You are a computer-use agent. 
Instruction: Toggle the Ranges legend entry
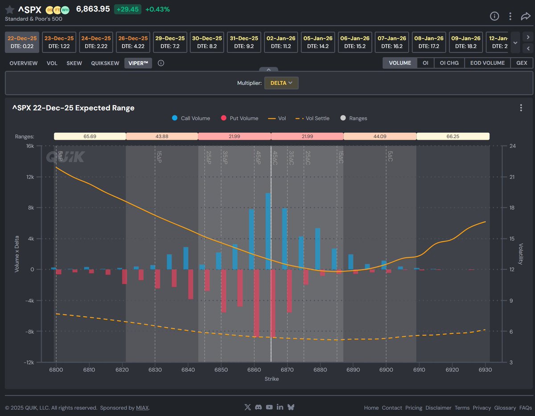pos(354,118)
